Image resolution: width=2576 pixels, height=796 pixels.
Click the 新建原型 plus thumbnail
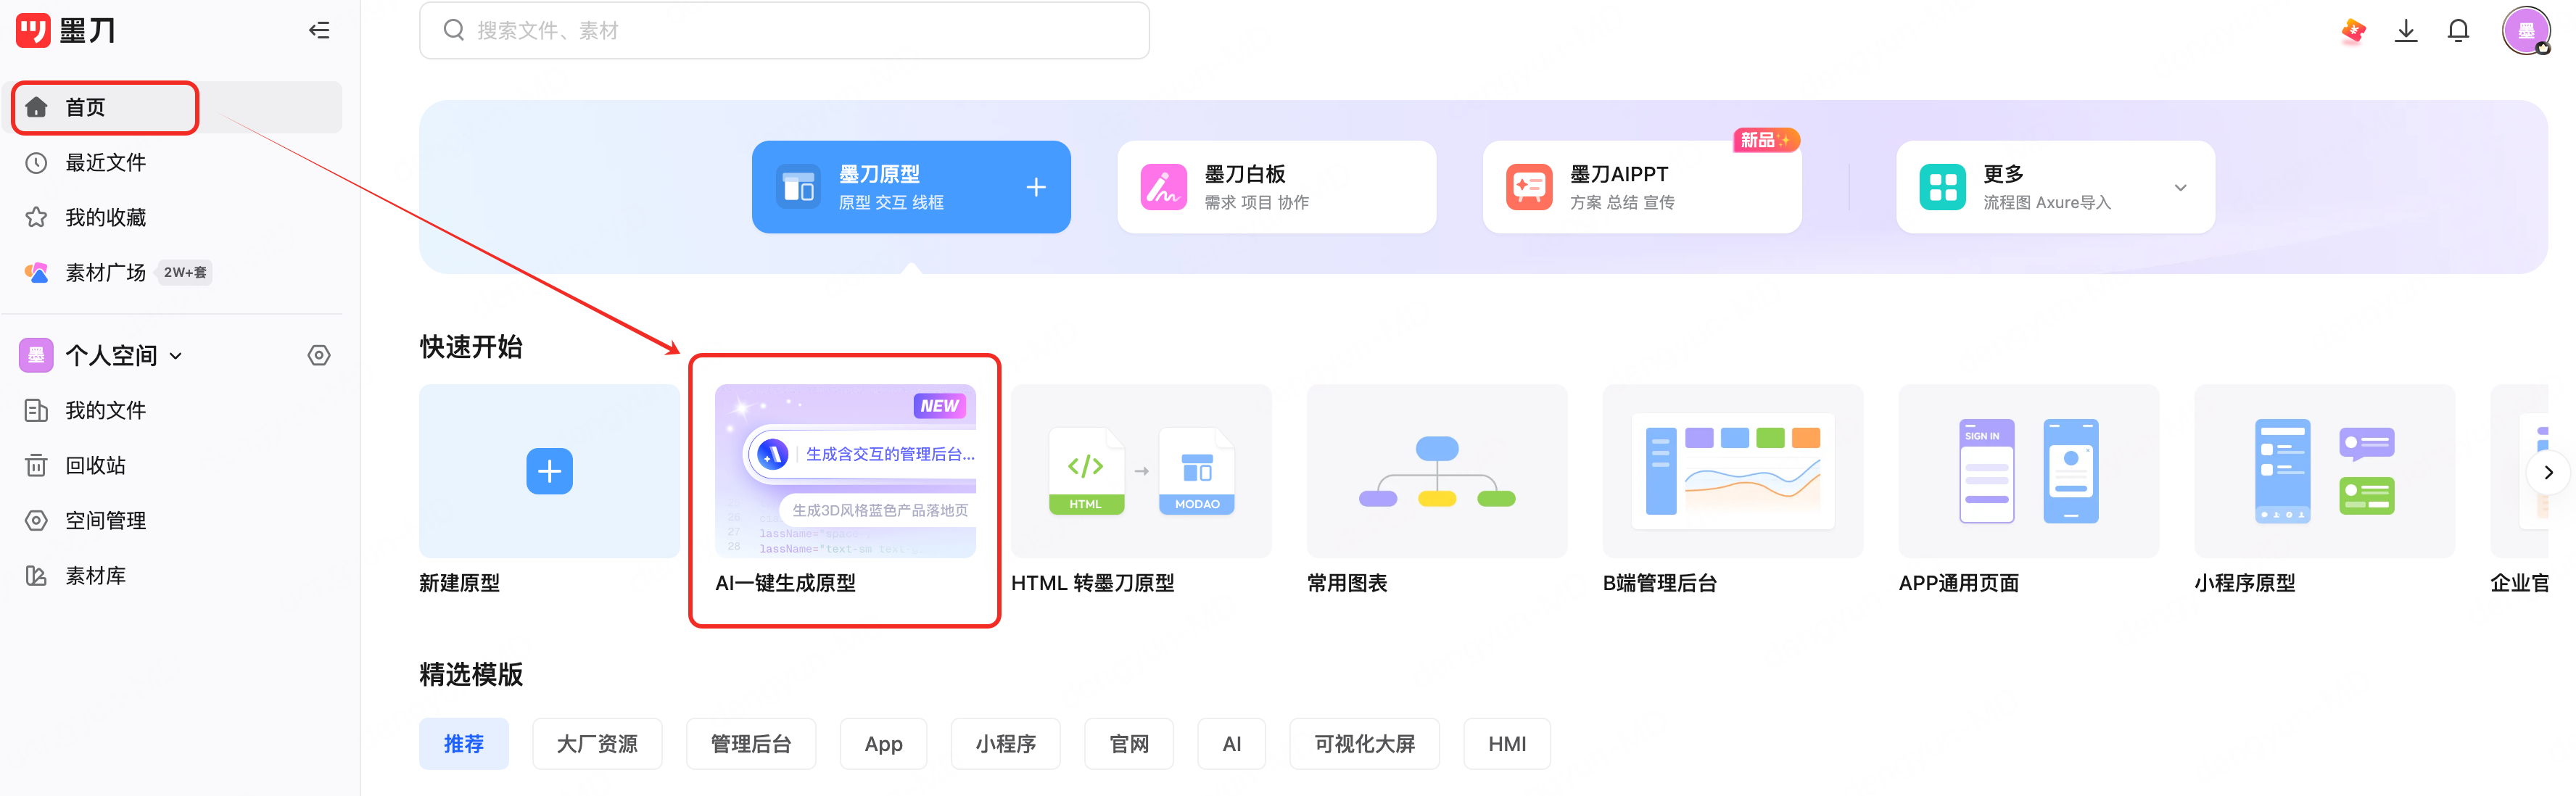[x=549, y=471]
